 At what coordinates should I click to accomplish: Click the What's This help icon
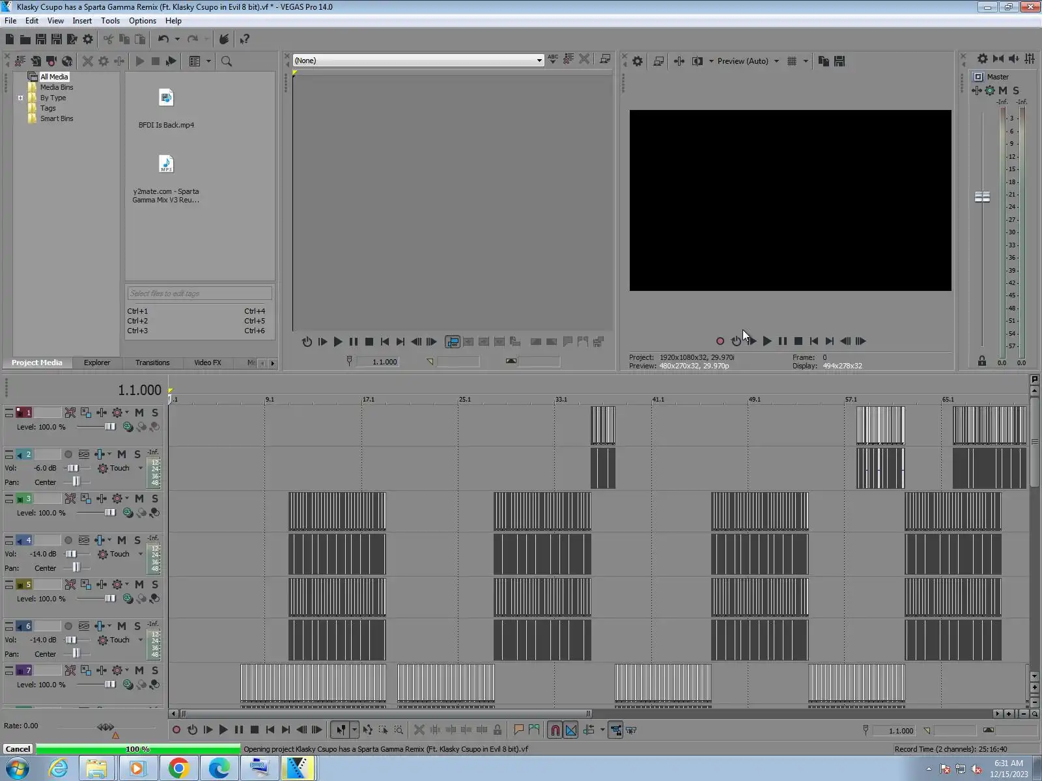[x=245, y=39]
